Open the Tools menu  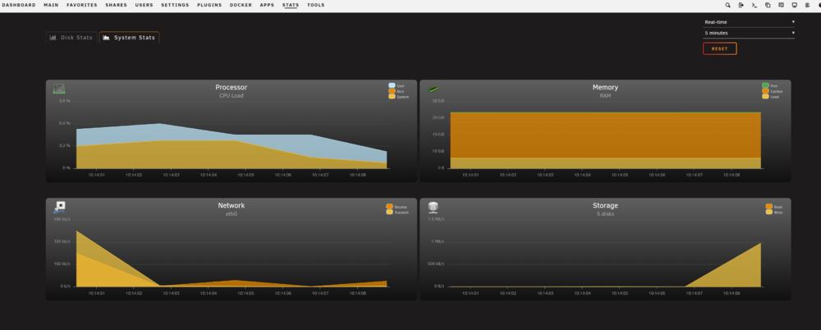(x=316, y=5)
